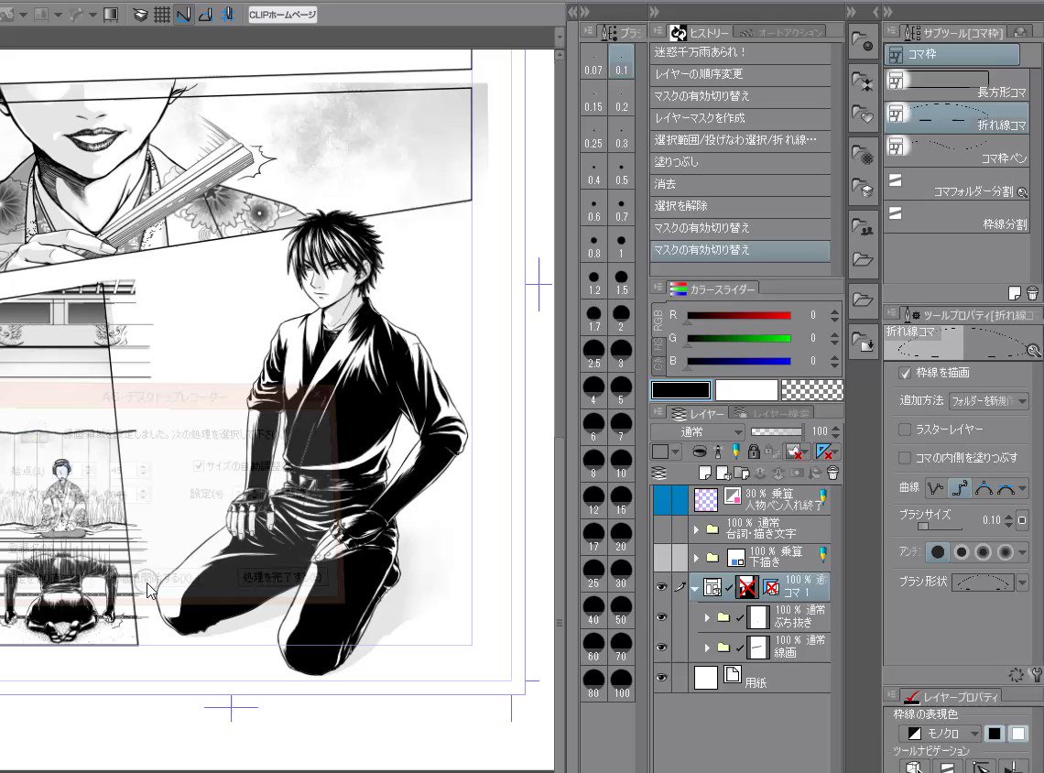Select the straight line curve mode icon
Image resolution: width=1044 pixels, height=773 pixels.
(x=936, y=489)
